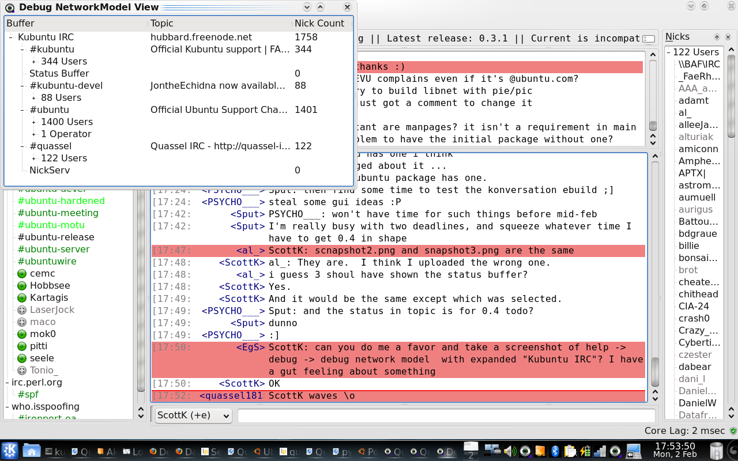Viewport: 738px width, 461px height.
Task: Expand the 1 Operator node
Action: click(x=34, y=134)
